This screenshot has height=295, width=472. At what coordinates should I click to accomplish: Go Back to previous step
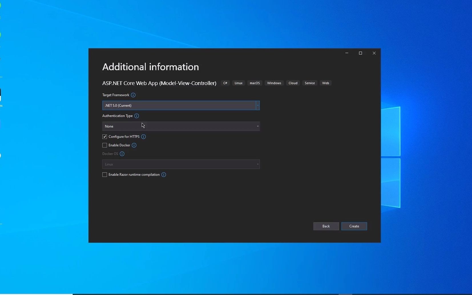click(x=326, y=226)
